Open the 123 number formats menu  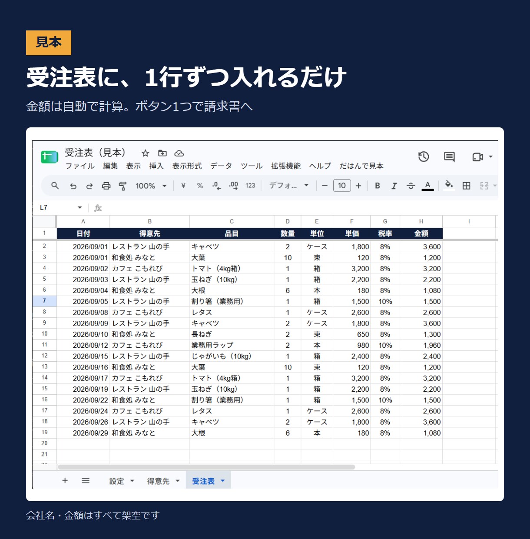coord(250,186)
